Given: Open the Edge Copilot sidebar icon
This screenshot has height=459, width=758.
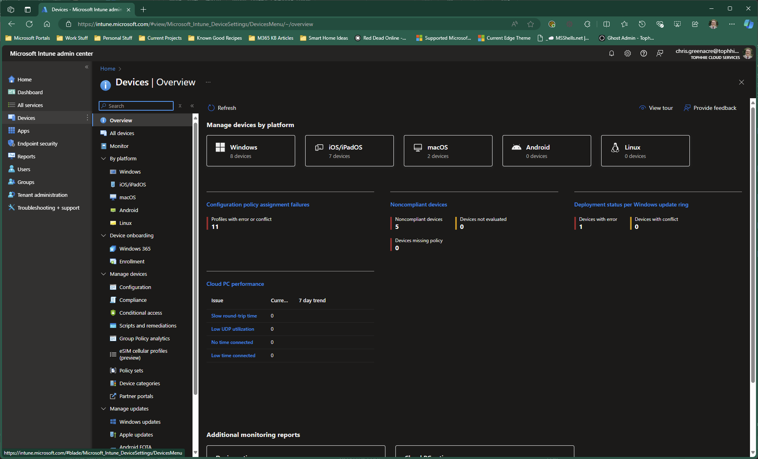Looking at the screenshot, I should pyautogui.click(x=748, y=24).
